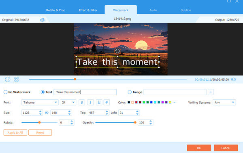
Task: Open the font size 24 dropdown
Action: click(68, 102)
